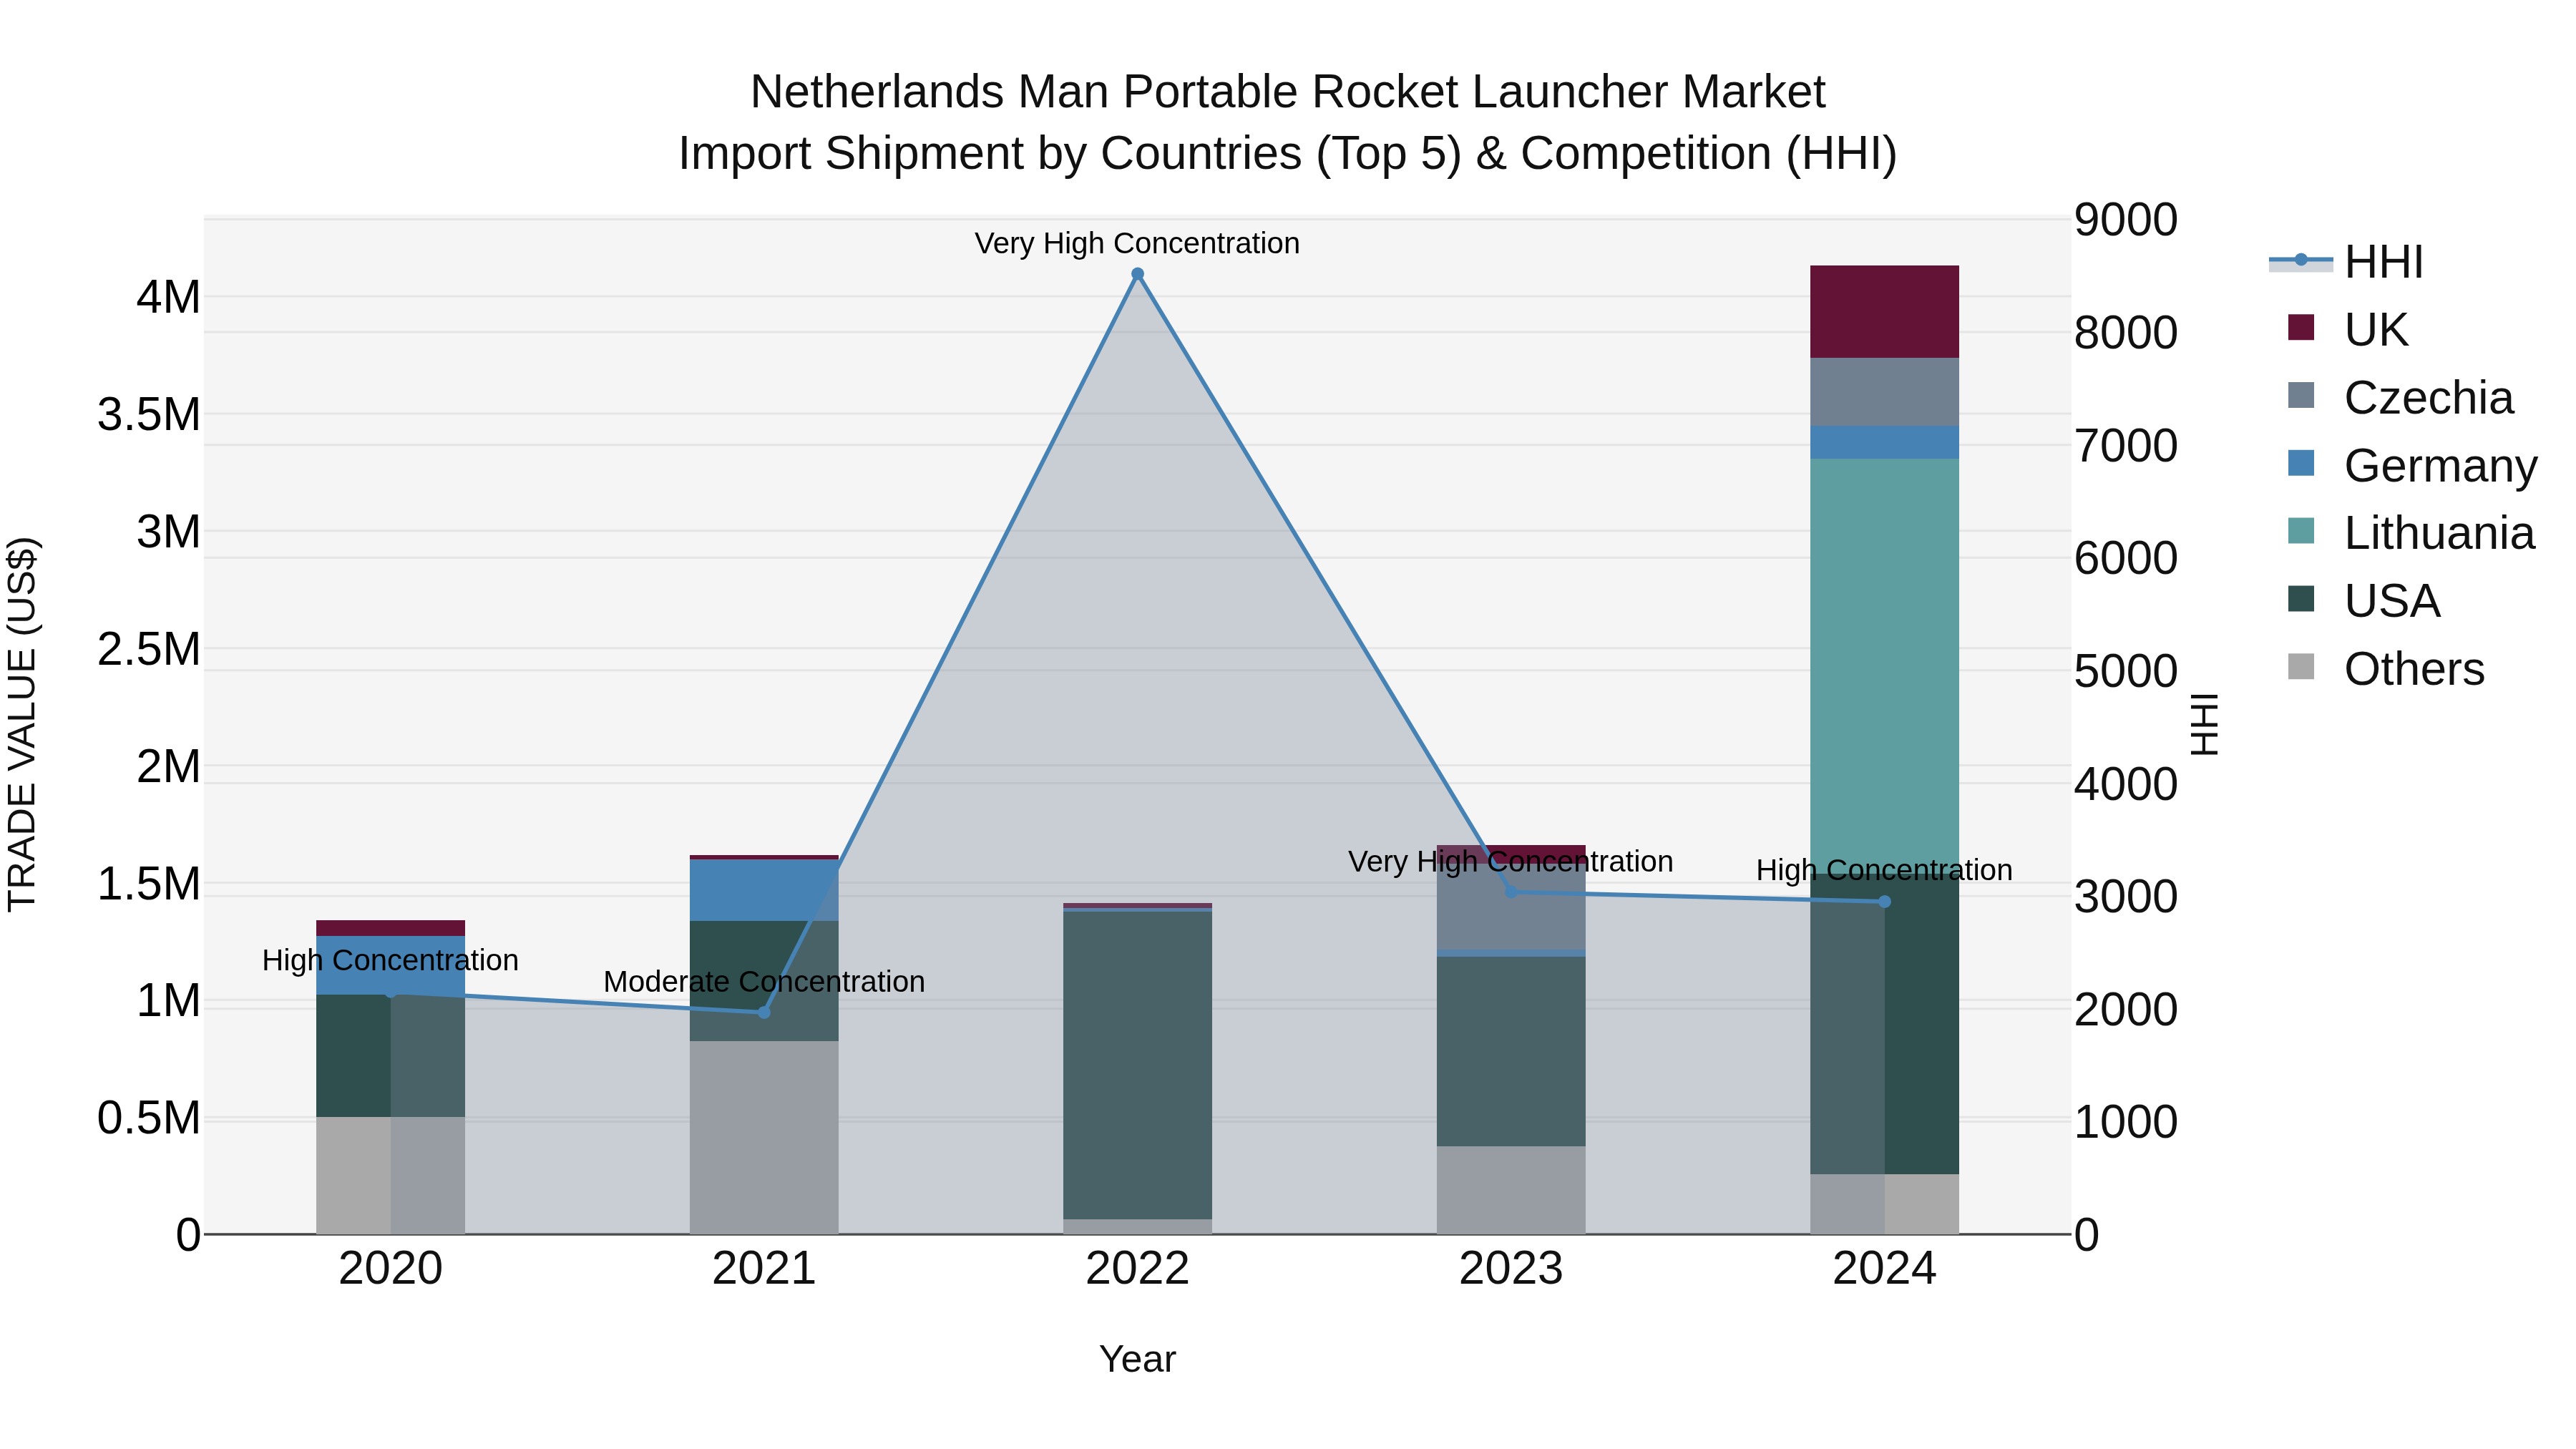Click the chart title text

click(x=1288, y=122)
